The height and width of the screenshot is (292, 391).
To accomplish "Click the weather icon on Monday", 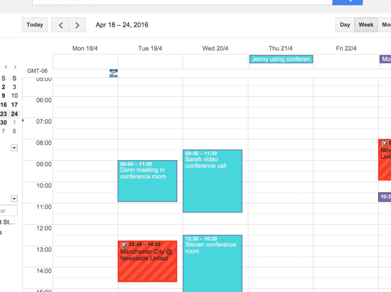I will 113,73.
